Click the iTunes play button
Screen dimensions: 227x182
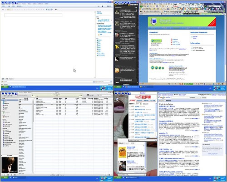(x=8, y=95)
